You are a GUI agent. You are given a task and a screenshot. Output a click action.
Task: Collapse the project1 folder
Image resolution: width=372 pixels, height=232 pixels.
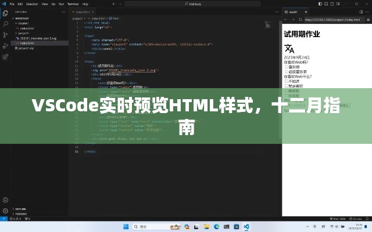(16, 34)
